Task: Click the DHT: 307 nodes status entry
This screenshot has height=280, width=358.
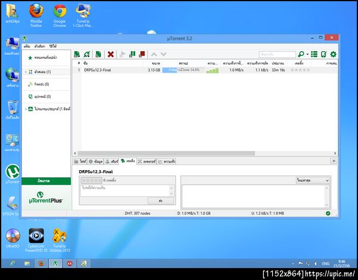Action: tap(137, 213)
